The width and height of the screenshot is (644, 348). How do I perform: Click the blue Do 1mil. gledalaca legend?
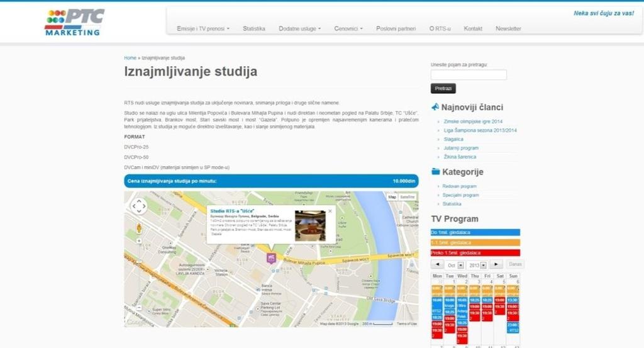tap(475, 233)
